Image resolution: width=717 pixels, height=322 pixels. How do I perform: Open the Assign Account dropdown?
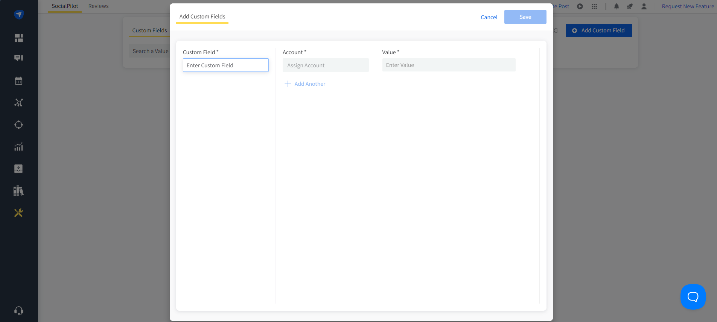326,65
